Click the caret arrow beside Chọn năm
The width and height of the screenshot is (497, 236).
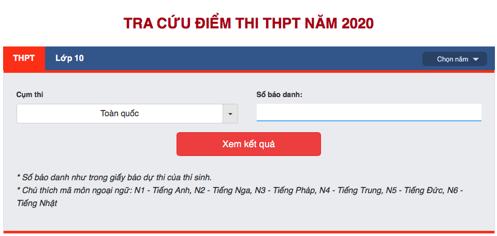click(476, 59)
